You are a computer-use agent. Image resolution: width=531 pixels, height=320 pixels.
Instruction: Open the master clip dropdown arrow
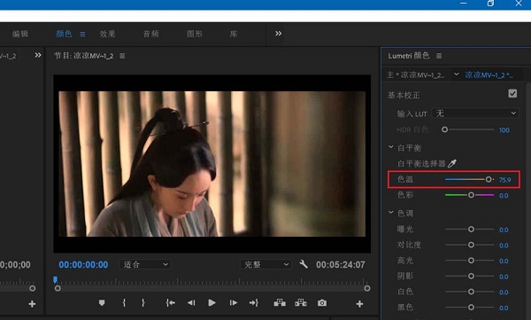point(456,74)
